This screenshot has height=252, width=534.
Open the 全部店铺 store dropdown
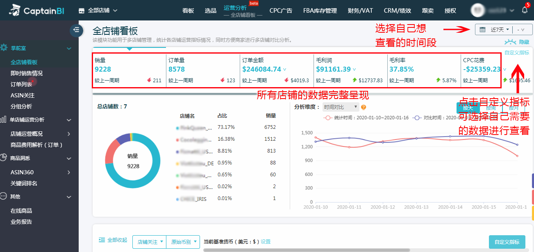coord(98,10)
